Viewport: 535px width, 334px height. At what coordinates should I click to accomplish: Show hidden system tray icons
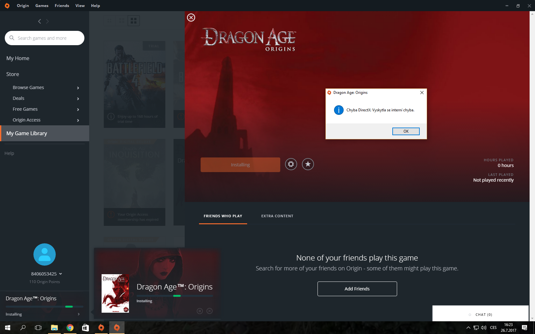pyautogui.click(x=468, y=328)
